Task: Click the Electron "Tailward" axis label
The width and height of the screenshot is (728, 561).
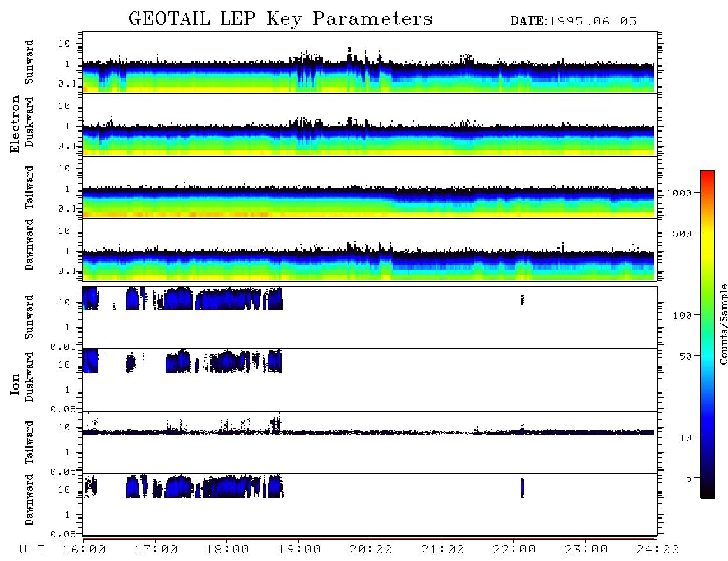Action: pyautogui.click(x=29, y=187)
